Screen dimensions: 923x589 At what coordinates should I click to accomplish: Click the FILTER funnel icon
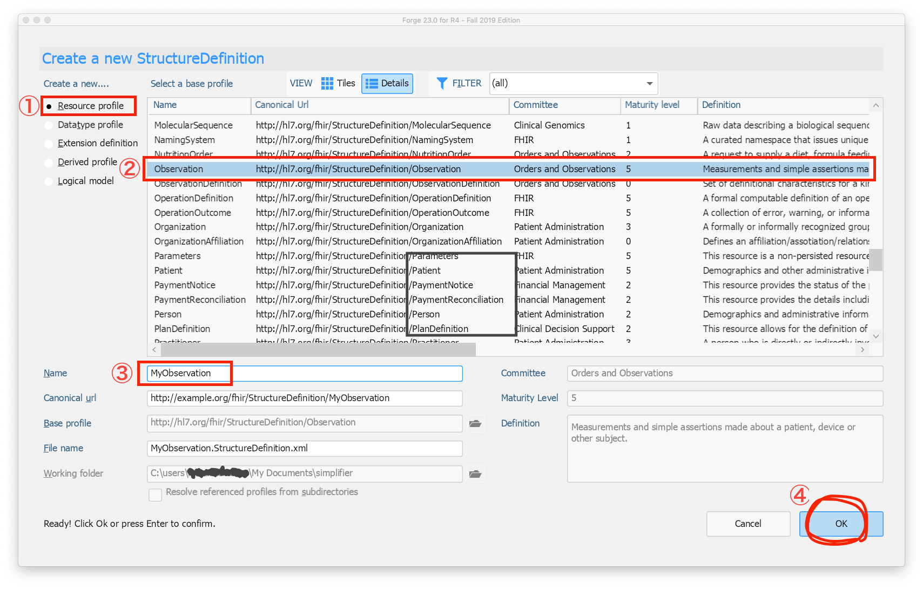pos(442,83)
